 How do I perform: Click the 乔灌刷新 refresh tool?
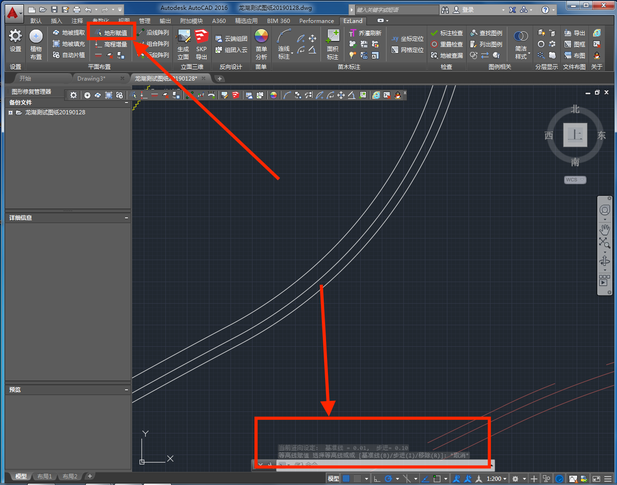tap(365, 33)
